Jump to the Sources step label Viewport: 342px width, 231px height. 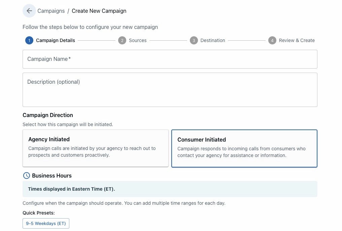tap(138, 40)
